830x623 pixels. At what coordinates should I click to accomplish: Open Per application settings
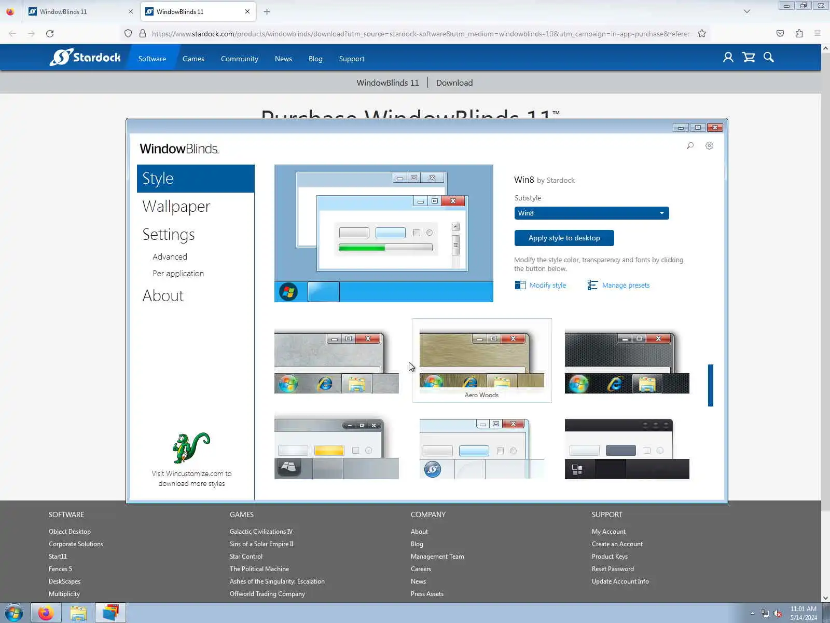coord(178,274)
